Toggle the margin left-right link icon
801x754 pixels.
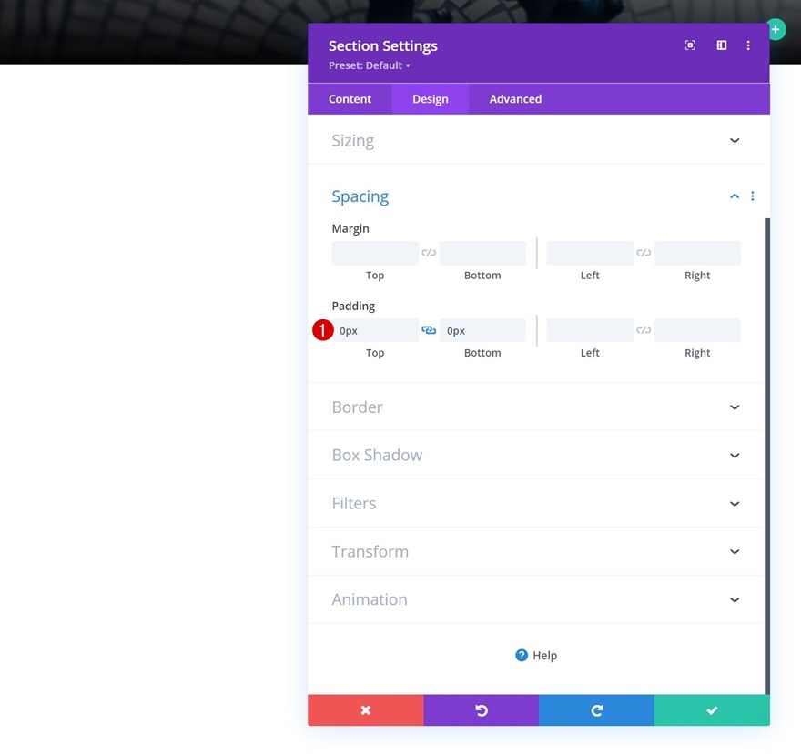click(x=644, y=253)
